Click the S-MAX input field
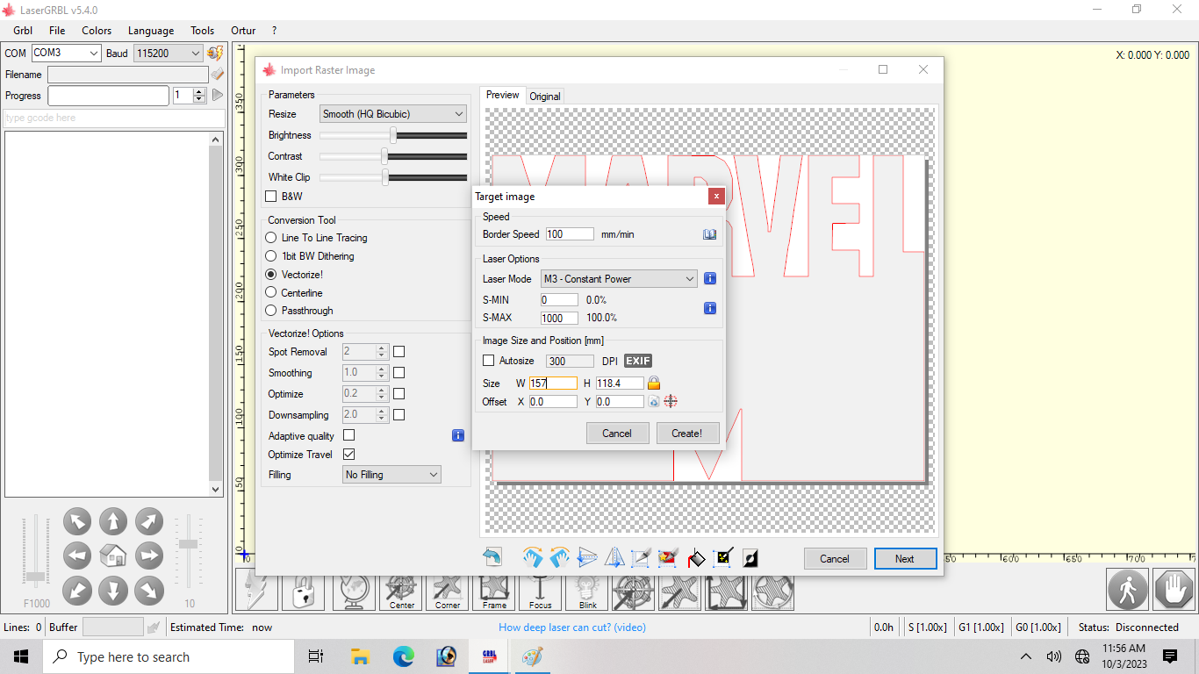The height and width of the screenshot is (674, 1199). [x=559, y=318]
